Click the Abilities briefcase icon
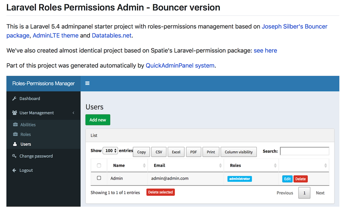 (15, 124)
